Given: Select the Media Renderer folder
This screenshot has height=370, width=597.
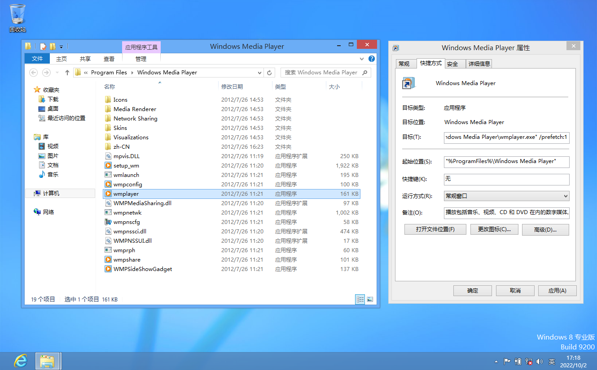Looking at the screenshot, I should pos(232,109).
